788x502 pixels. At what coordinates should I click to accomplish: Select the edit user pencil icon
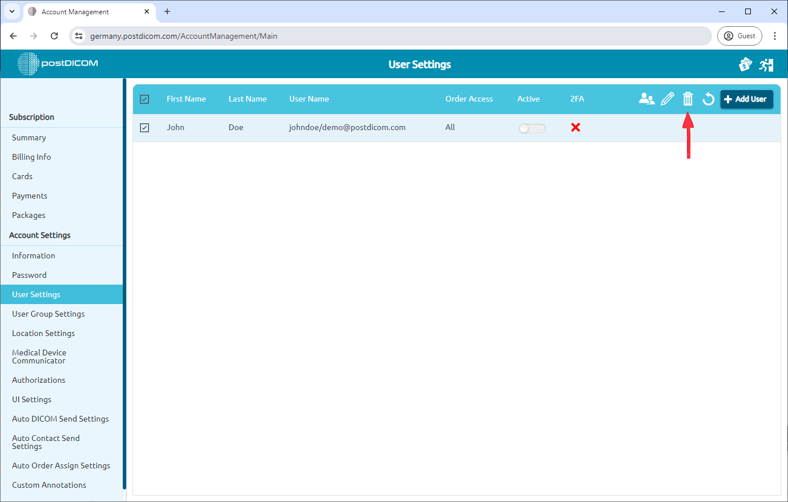tap(668, 99)
